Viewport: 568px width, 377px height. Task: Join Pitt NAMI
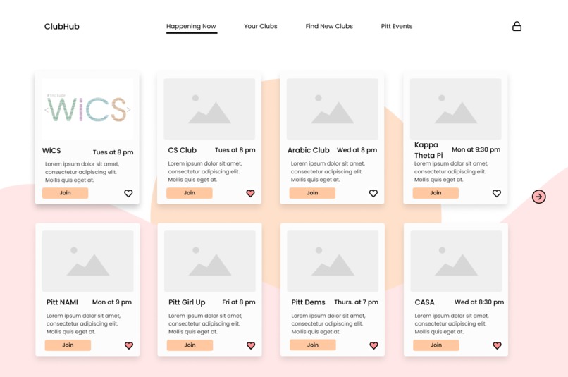point(68,345)
